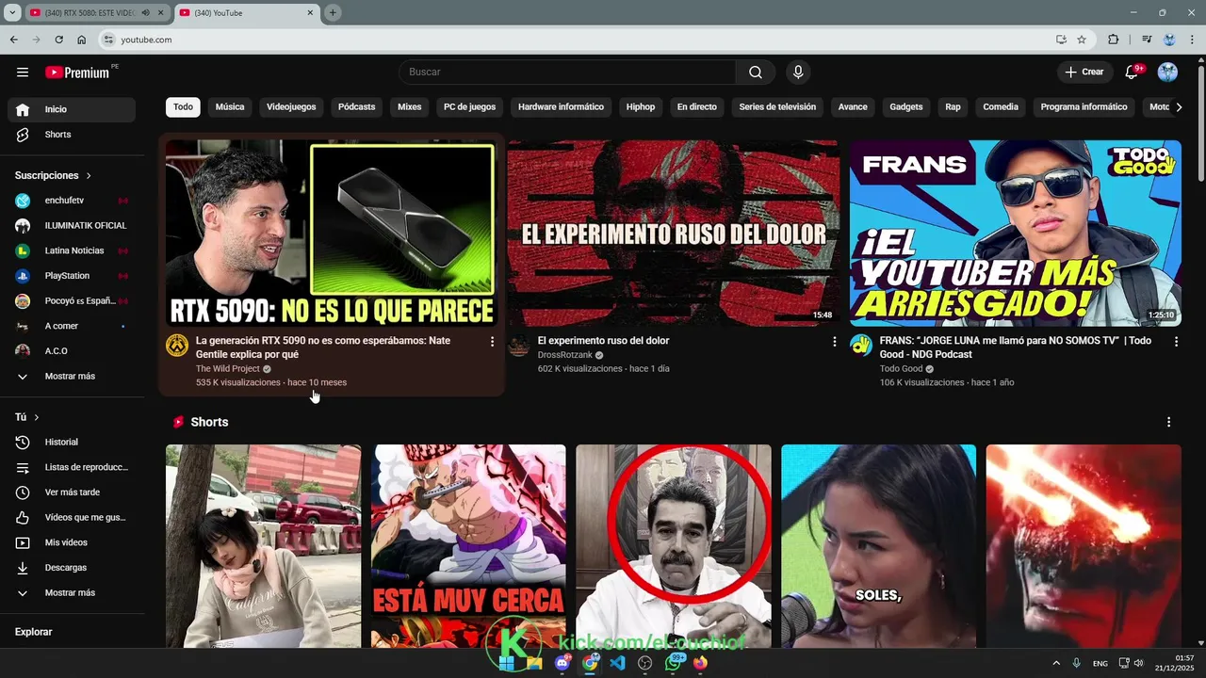Open A.C.O channel

[x=72, y=351]
